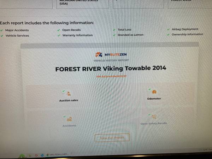Open the blue circular taskbar icon

[x=42, y=155]
